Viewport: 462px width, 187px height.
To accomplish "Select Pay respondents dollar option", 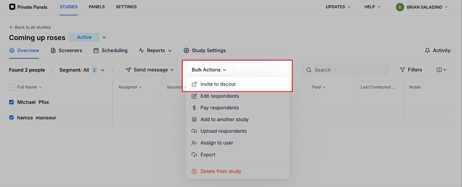I will click(x=219, y=108).
